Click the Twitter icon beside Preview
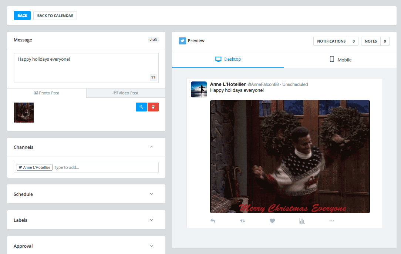The width and height of the screenshot is (401, 254). click(x=182, y=41)
